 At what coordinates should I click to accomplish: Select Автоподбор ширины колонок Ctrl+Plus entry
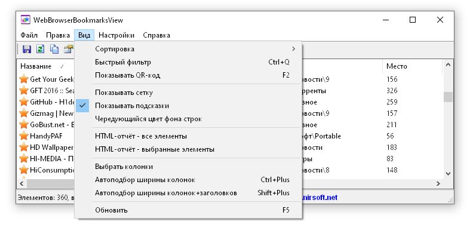[x=188, y=180]
